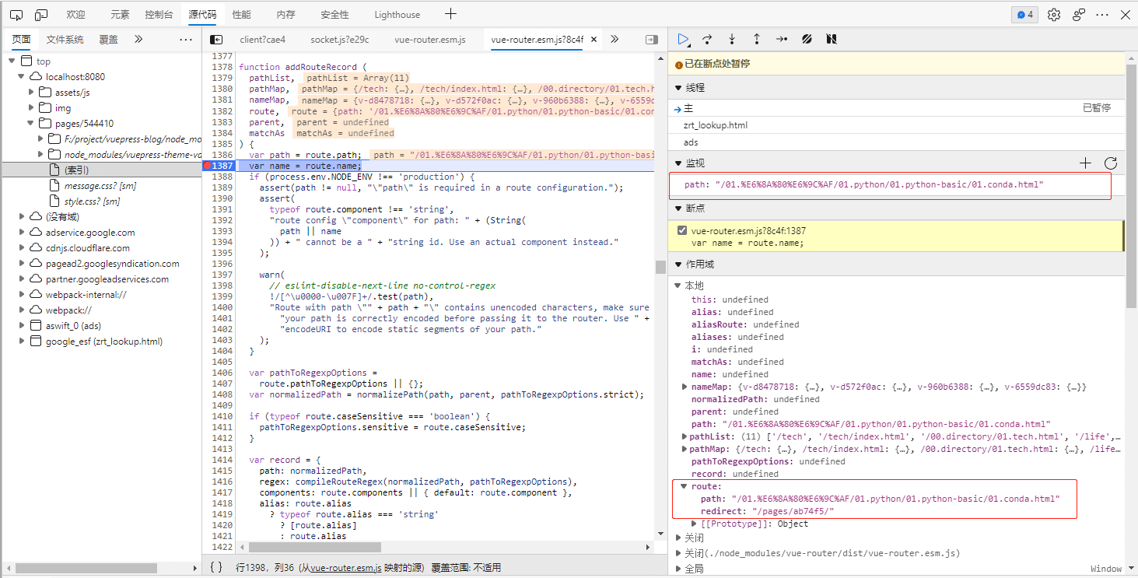Viewport: 1138px width, 578px height.
Task: Step over next function call
Action: pos(707,39)
